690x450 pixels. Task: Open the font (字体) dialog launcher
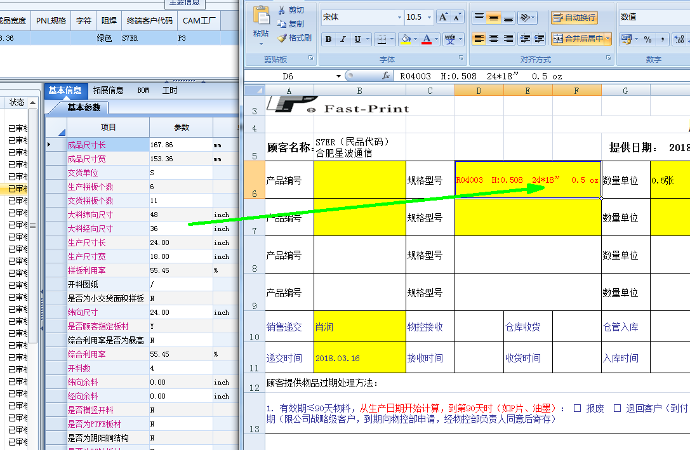461,58
